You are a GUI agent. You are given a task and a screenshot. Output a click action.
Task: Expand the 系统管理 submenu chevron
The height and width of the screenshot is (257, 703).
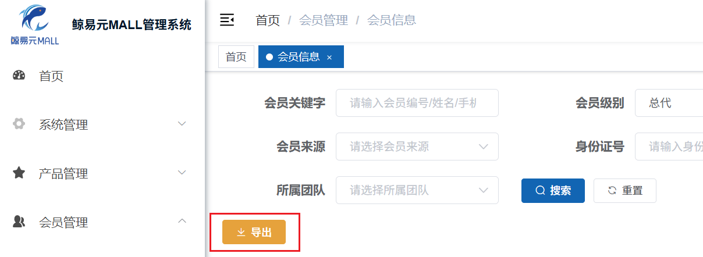click(182, 124)
